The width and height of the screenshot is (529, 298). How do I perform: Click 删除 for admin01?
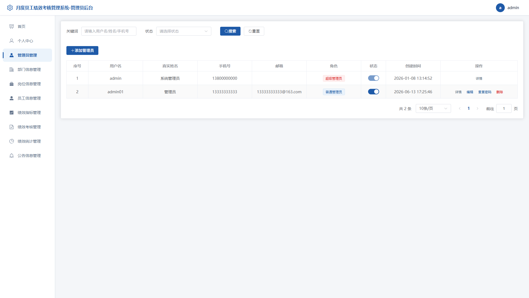click(500, 92)
